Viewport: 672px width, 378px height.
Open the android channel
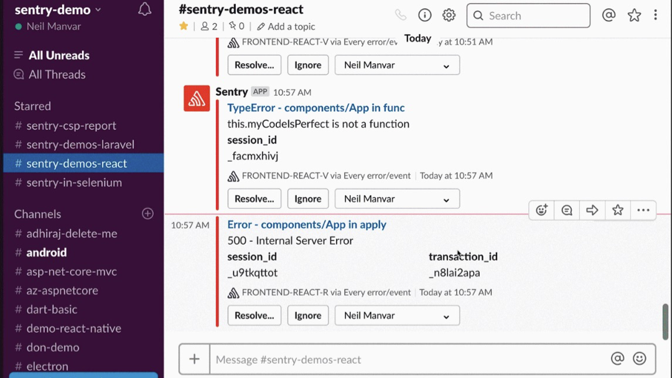pyautogui.click(x=83, y=252)
